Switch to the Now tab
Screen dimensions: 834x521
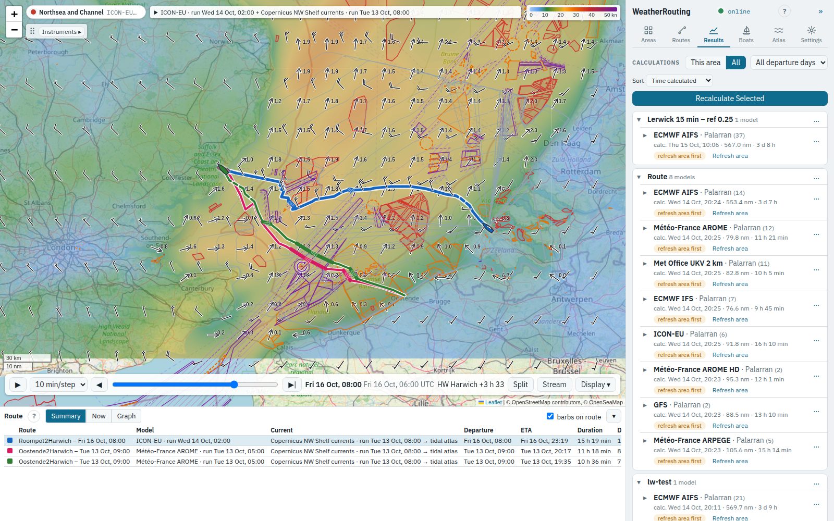tap(99, 416)
